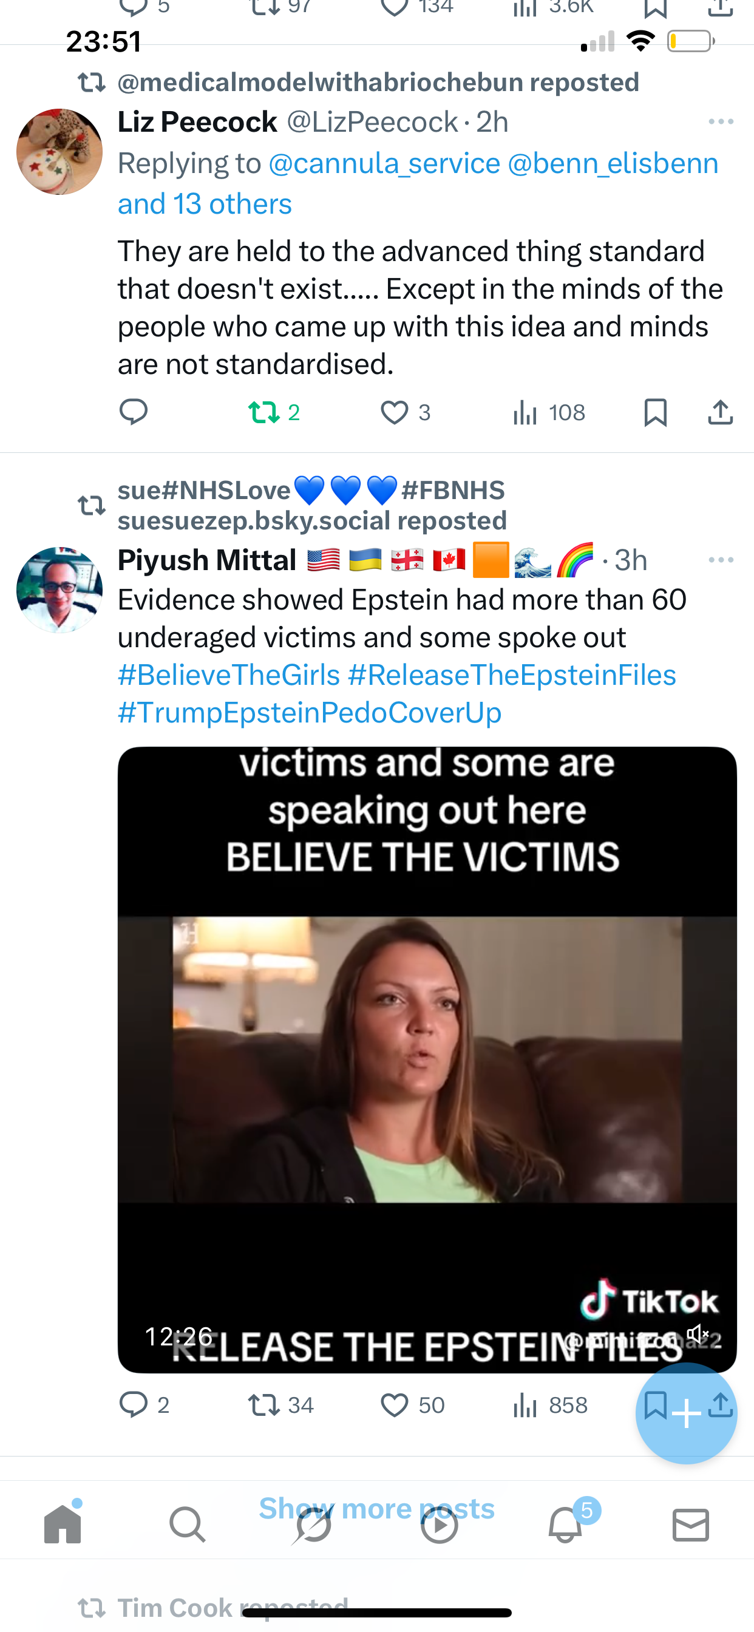The height and width of the screenshot is (1632, 754).
Task: View analytics showing 108 views
Action: [x=549, y=412]
